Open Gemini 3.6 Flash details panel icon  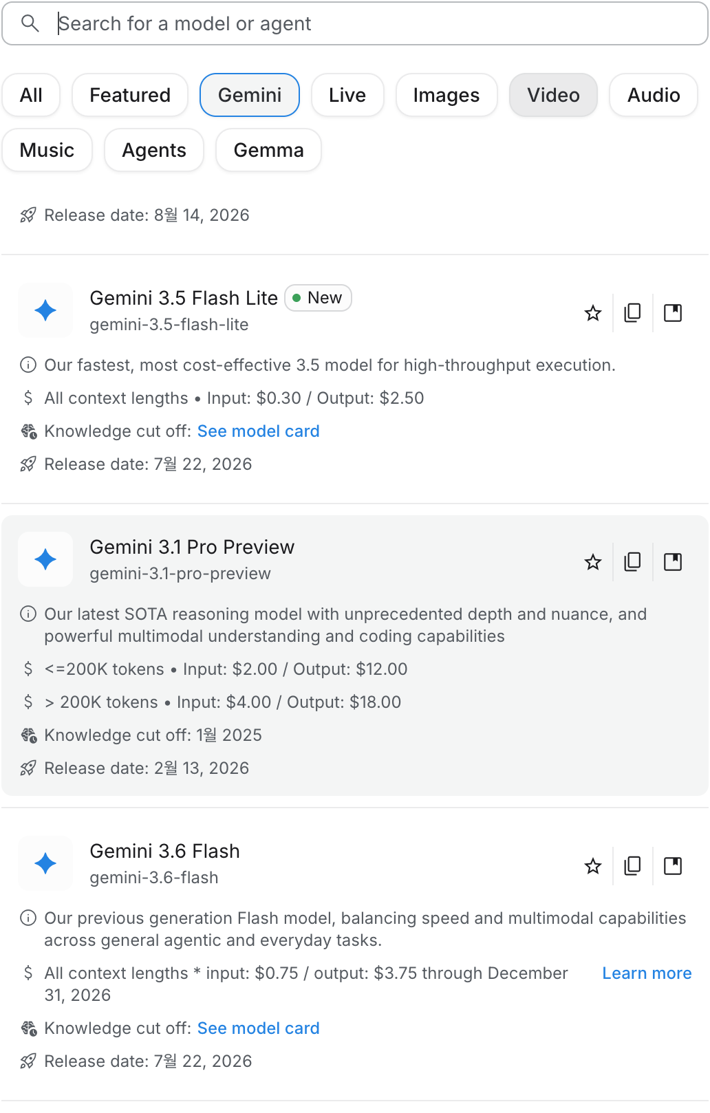[673, 866]
